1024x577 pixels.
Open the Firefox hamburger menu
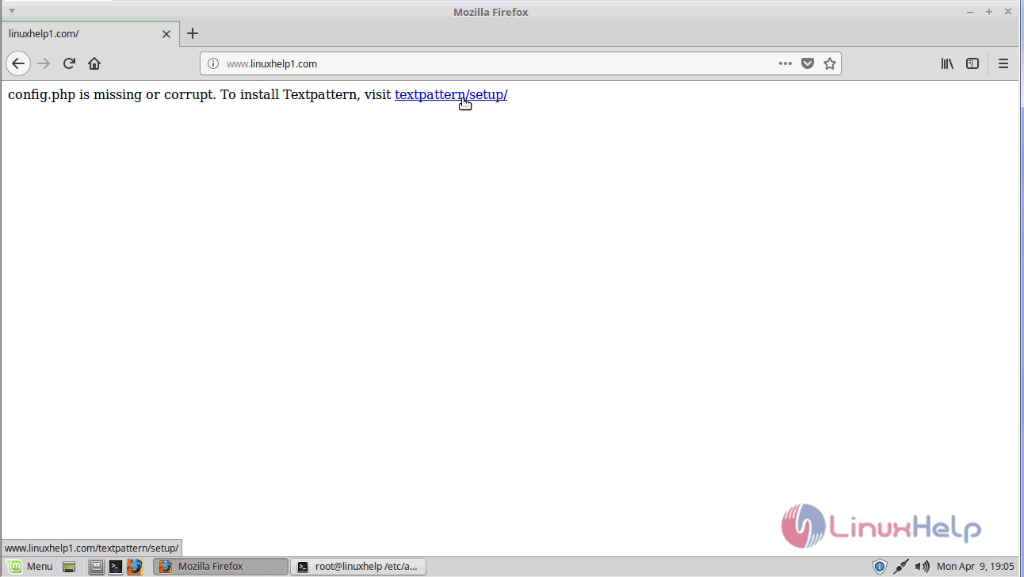point(1003,63)
